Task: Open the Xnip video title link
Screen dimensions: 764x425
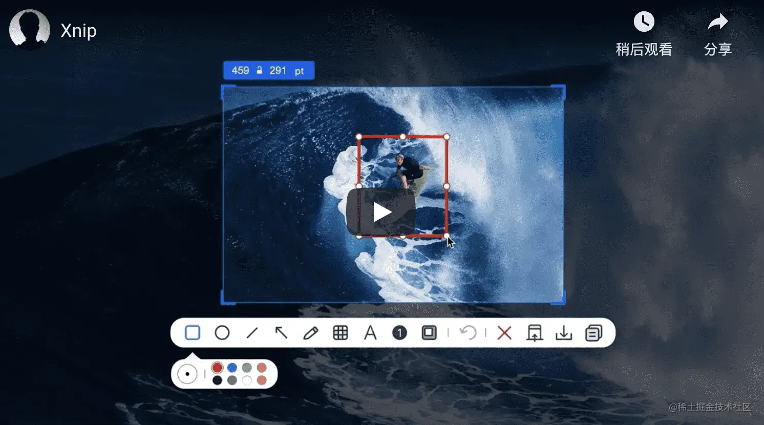Action: (x=78, y=31)
